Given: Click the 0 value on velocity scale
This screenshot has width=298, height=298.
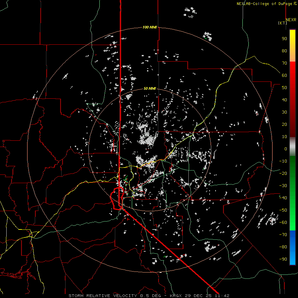Looking at the screenshot, I should [x=286, y=149].
